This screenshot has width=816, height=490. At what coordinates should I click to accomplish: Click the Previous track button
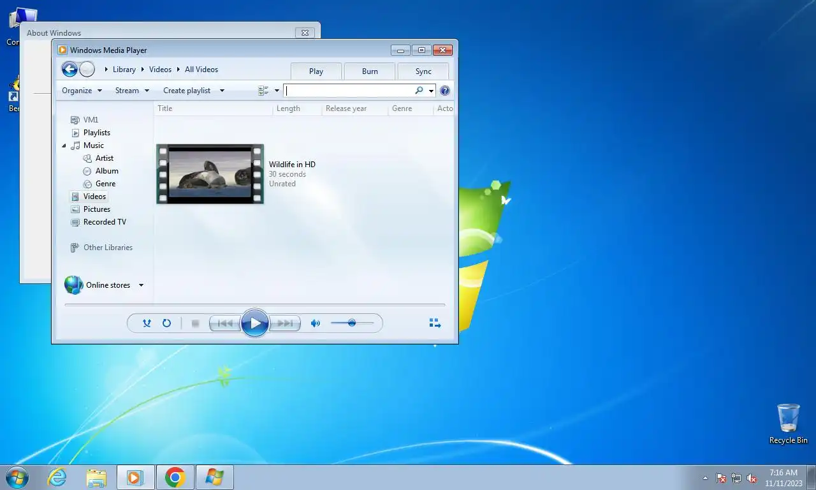(225, 323)
